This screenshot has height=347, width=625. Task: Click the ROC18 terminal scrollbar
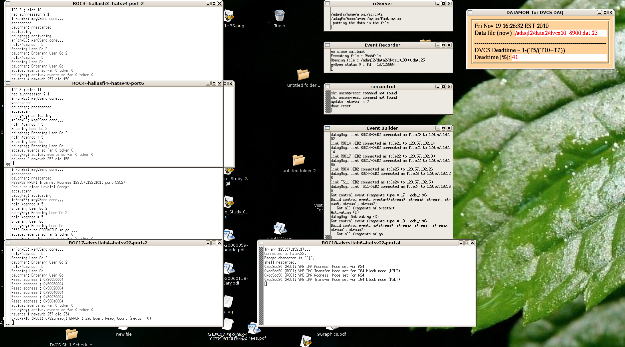261,286
